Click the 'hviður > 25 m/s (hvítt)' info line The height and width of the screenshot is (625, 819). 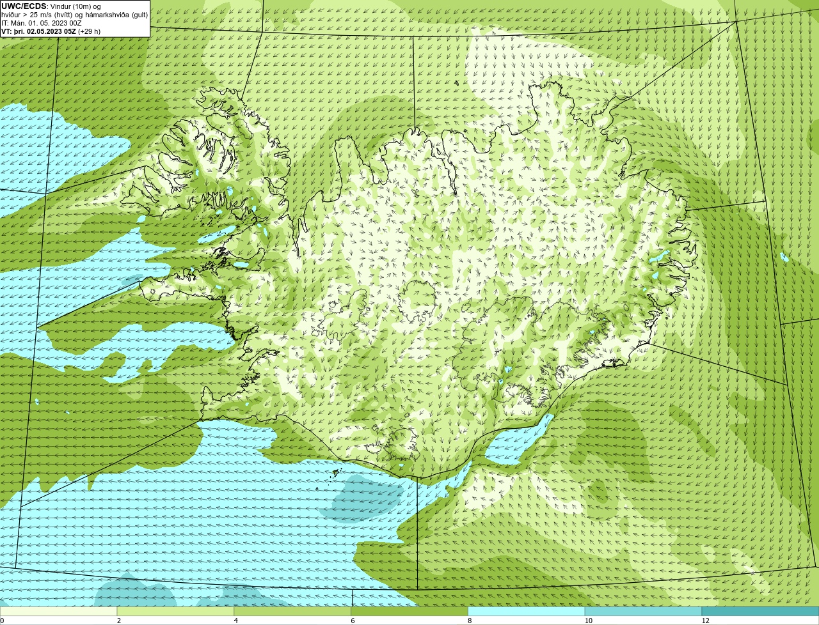point(74,15)
